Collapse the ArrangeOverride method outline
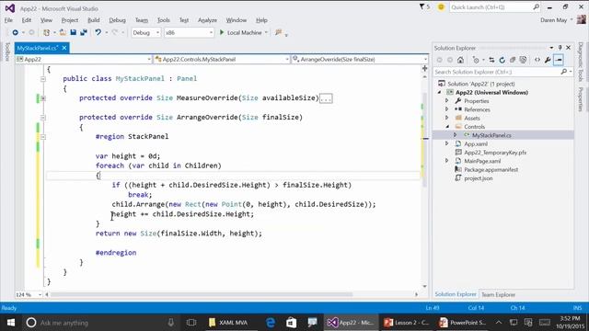This screenshot has width=589, height=331. (x=43, y=118)
